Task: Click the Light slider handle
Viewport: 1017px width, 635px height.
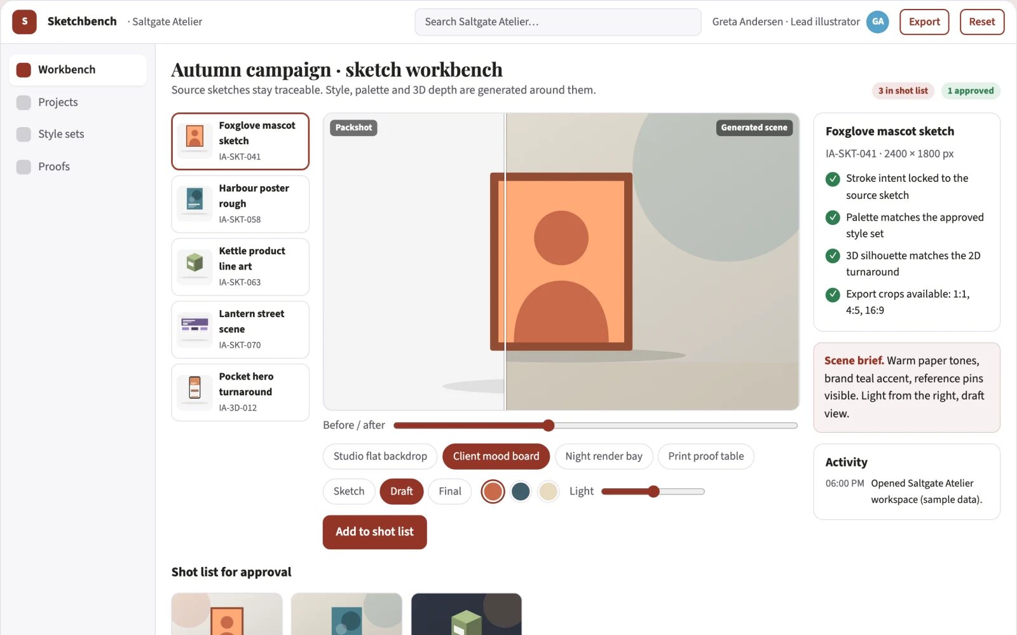Action: (x=653, y=491)
